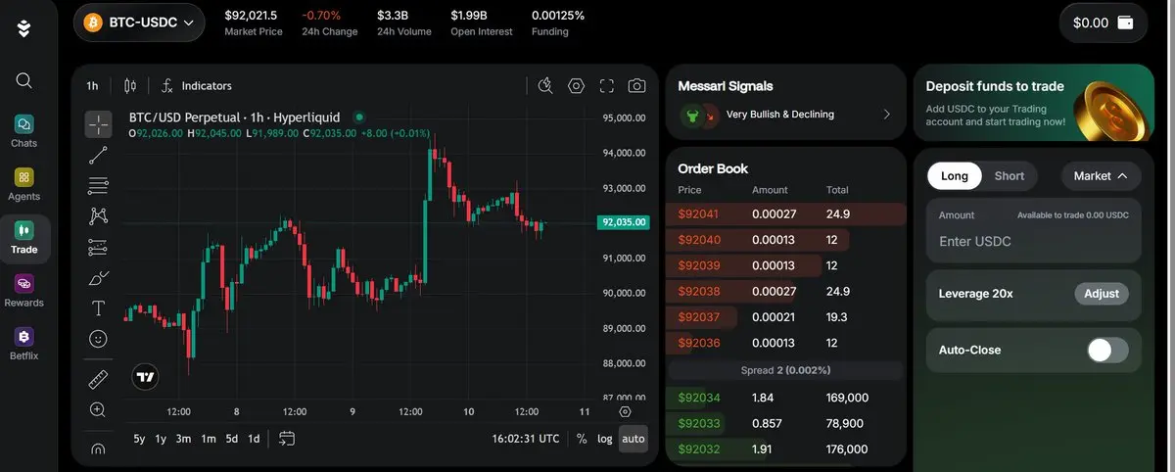Open the BTC-USDC pair dropdown

coord(139,22)
